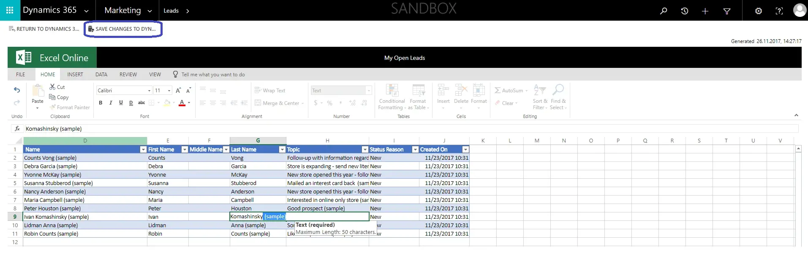The height and width of the screenshot is (255, 808).
Task: Click the Format Painter button
Action: (x=70, y=107)
